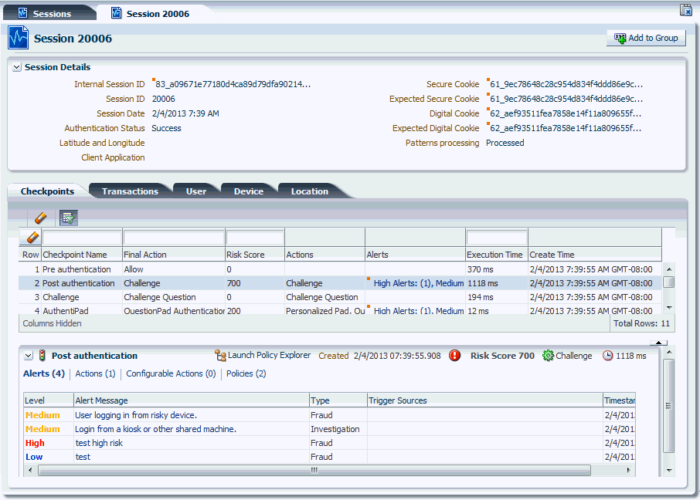This screenshot has height=500, width=700.
Task: Click the alerts horizontal scrollbar thumb
Action: (314, 470)
